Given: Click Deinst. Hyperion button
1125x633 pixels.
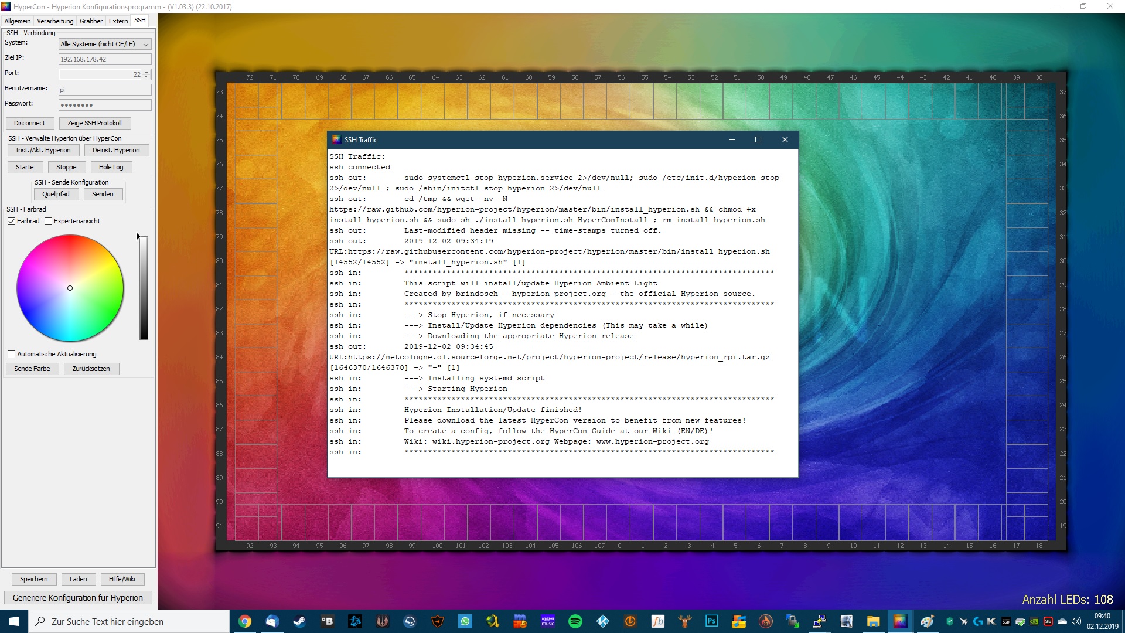Looking at the screenshot, I should (x=116, y=150).
